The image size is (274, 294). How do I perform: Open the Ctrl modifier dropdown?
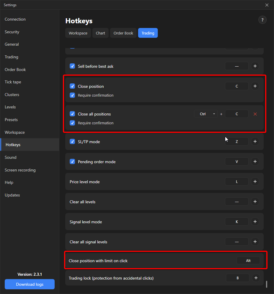206,114
